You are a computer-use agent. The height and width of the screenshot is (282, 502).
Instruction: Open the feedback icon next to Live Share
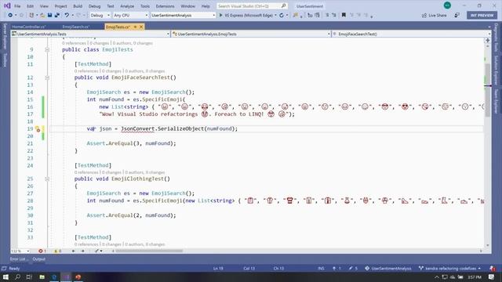(x=457, y=15)
